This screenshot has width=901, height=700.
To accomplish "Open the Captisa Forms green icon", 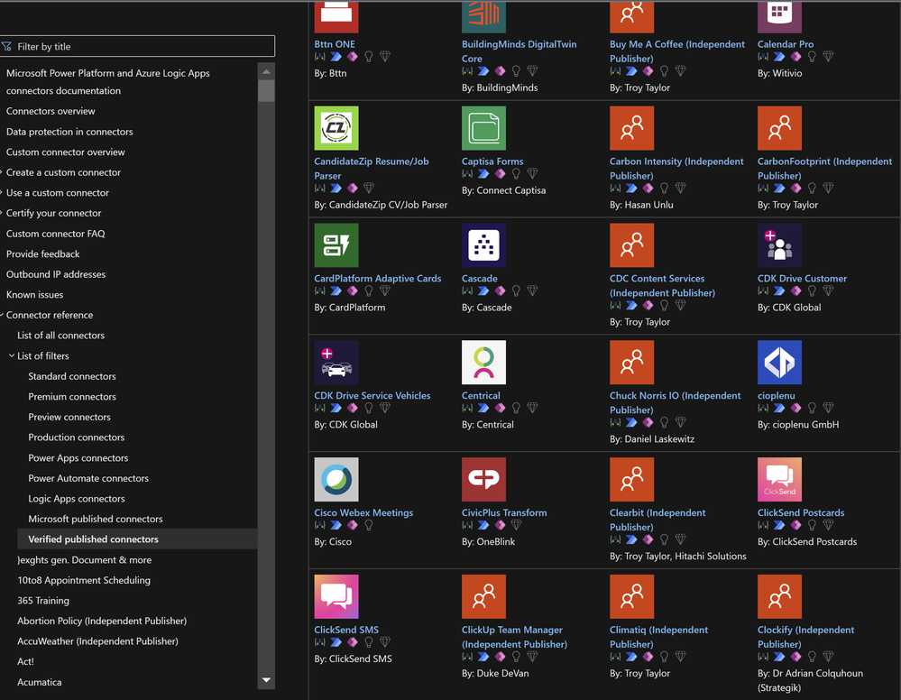I will pyautogui.click(x=483, y=128).
